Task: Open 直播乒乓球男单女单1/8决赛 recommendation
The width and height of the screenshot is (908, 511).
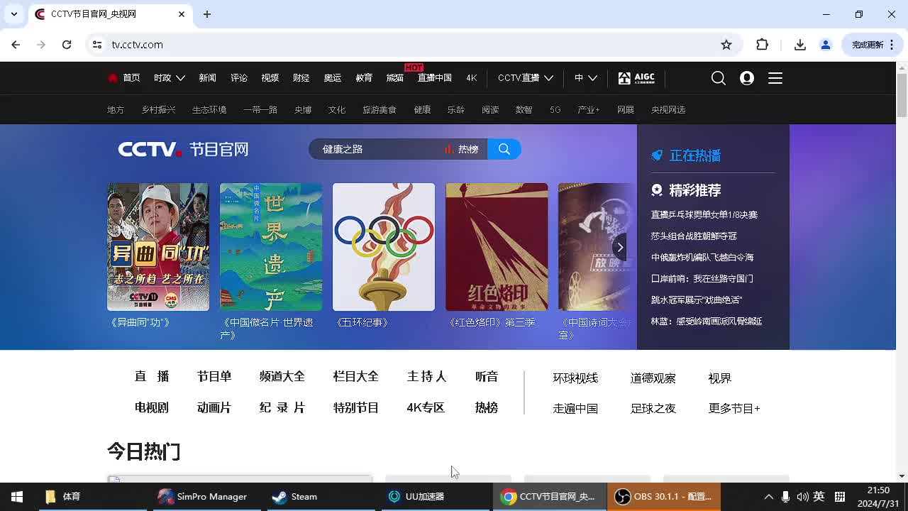Action: (x=704, y=214)
